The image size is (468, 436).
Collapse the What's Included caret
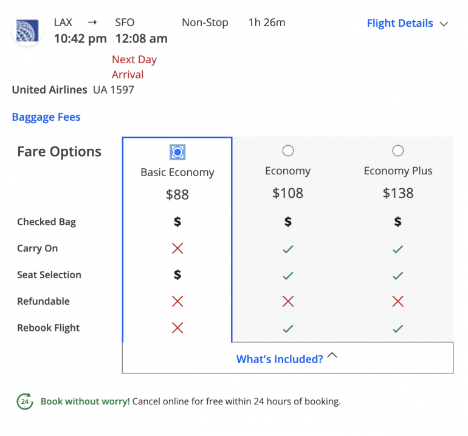(332, 356)
